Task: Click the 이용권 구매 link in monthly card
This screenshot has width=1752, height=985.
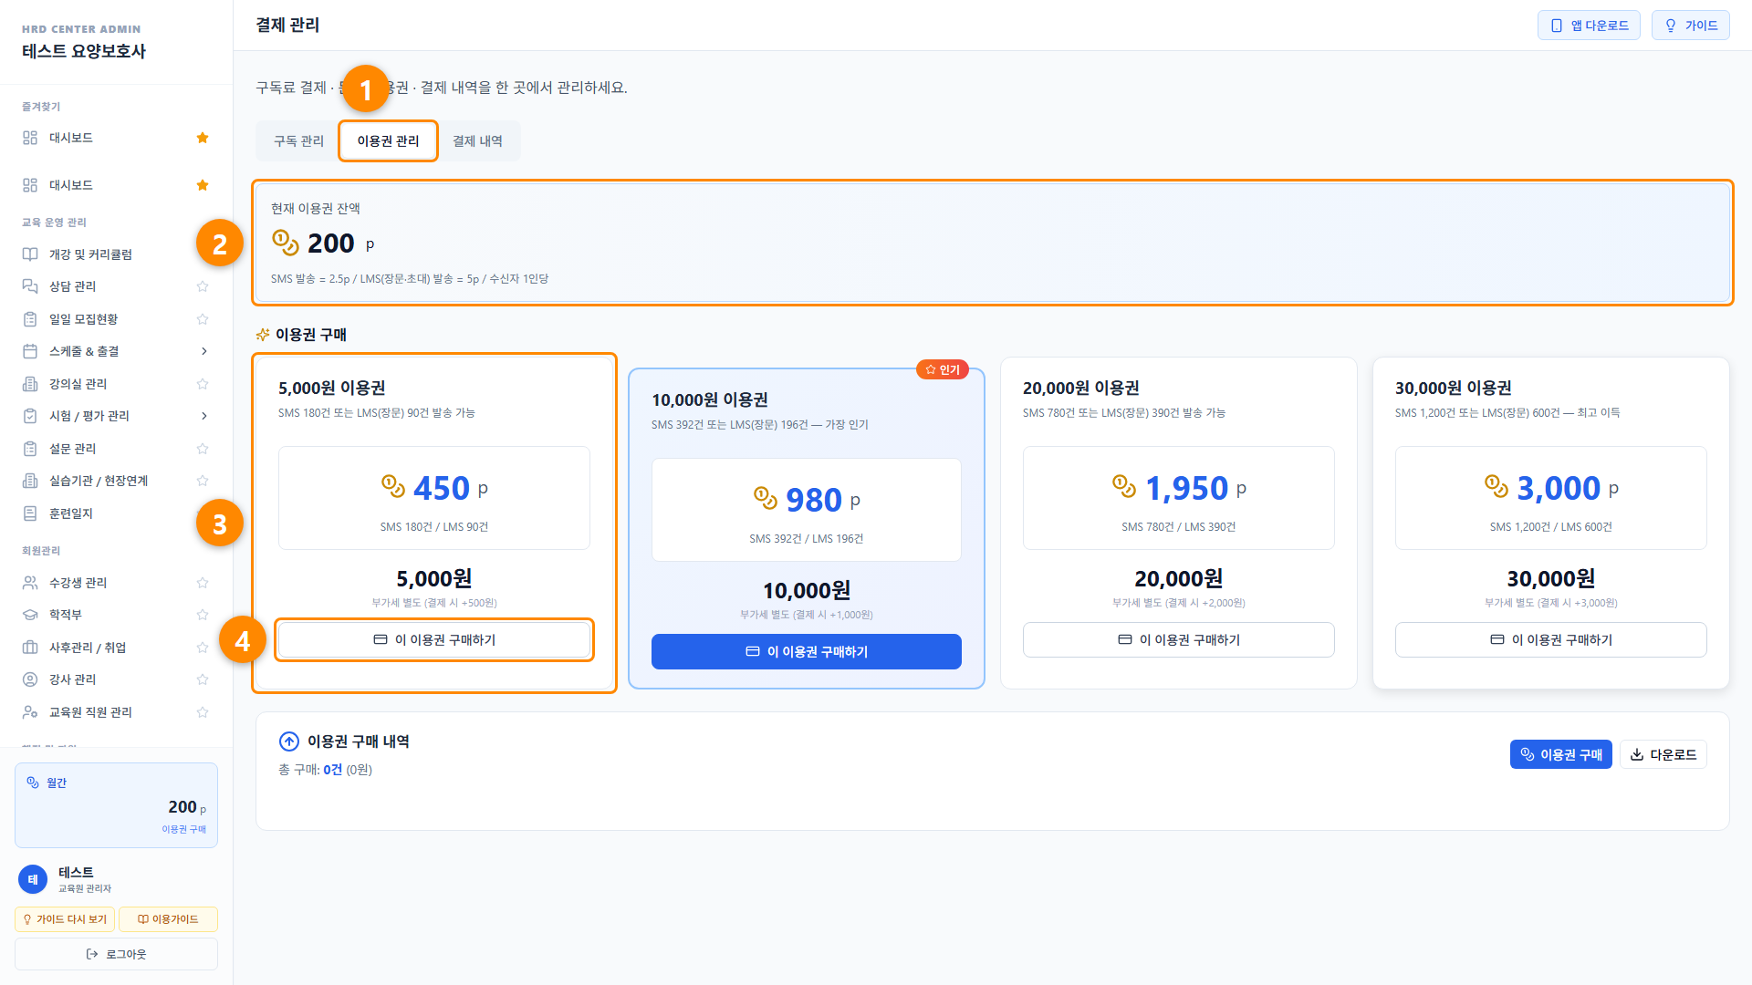Action: [x=183, y=829]
